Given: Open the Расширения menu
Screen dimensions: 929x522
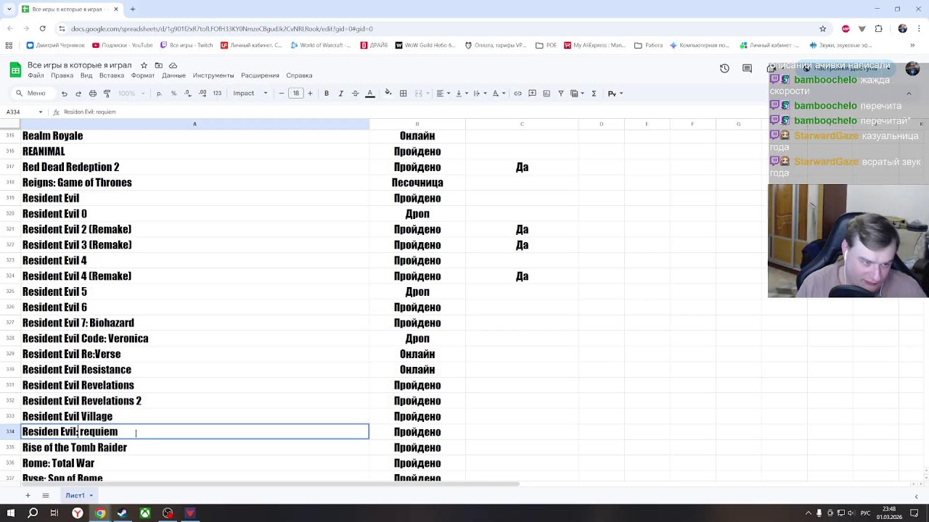Looking at the screenshot, I should coord(260,75).
